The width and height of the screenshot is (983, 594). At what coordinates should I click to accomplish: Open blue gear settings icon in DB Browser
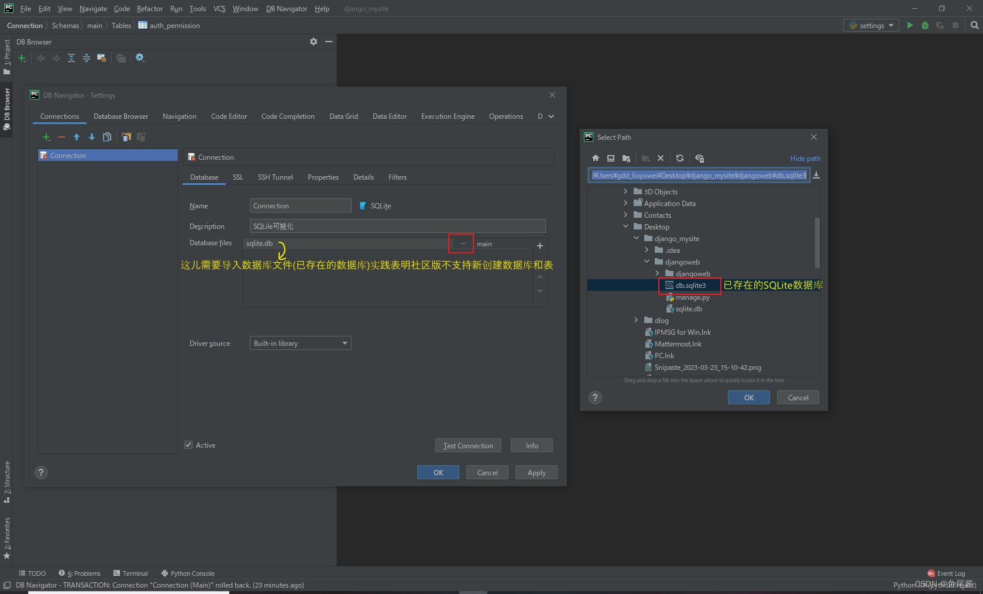[140, 57]
